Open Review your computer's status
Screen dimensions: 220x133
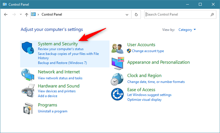(x=61, y=49)
